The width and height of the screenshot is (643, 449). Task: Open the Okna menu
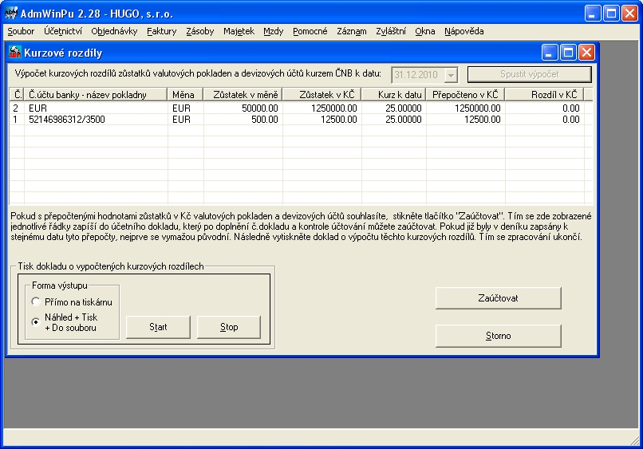pos(425,31)
